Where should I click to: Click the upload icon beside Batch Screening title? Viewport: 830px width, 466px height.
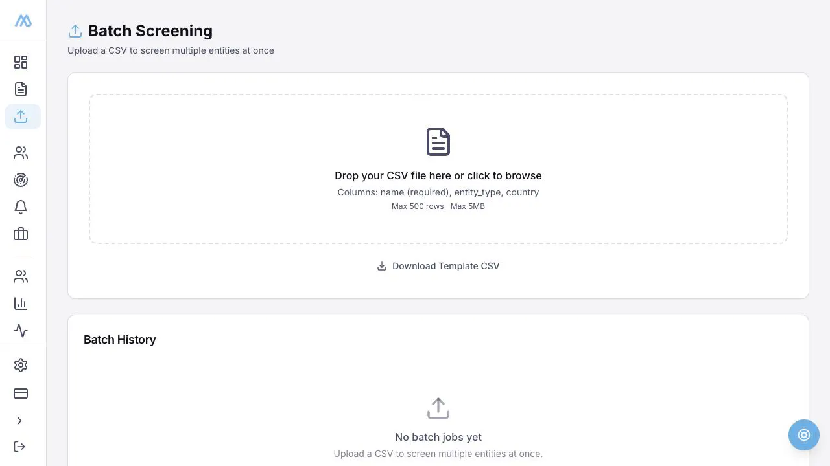click(x=75, y=31)
